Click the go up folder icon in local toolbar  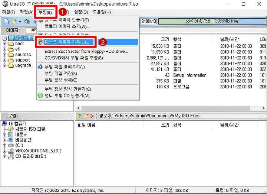pyautogui.click(x=79, y=116)
